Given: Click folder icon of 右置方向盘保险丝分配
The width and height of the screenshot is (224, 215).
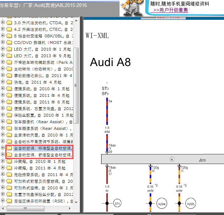Looking at the screenshot, I should coord(9,194).
